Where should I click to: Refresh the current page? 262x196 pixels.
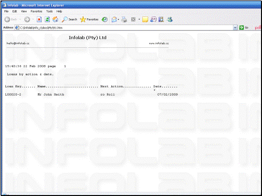pos(47,19)
